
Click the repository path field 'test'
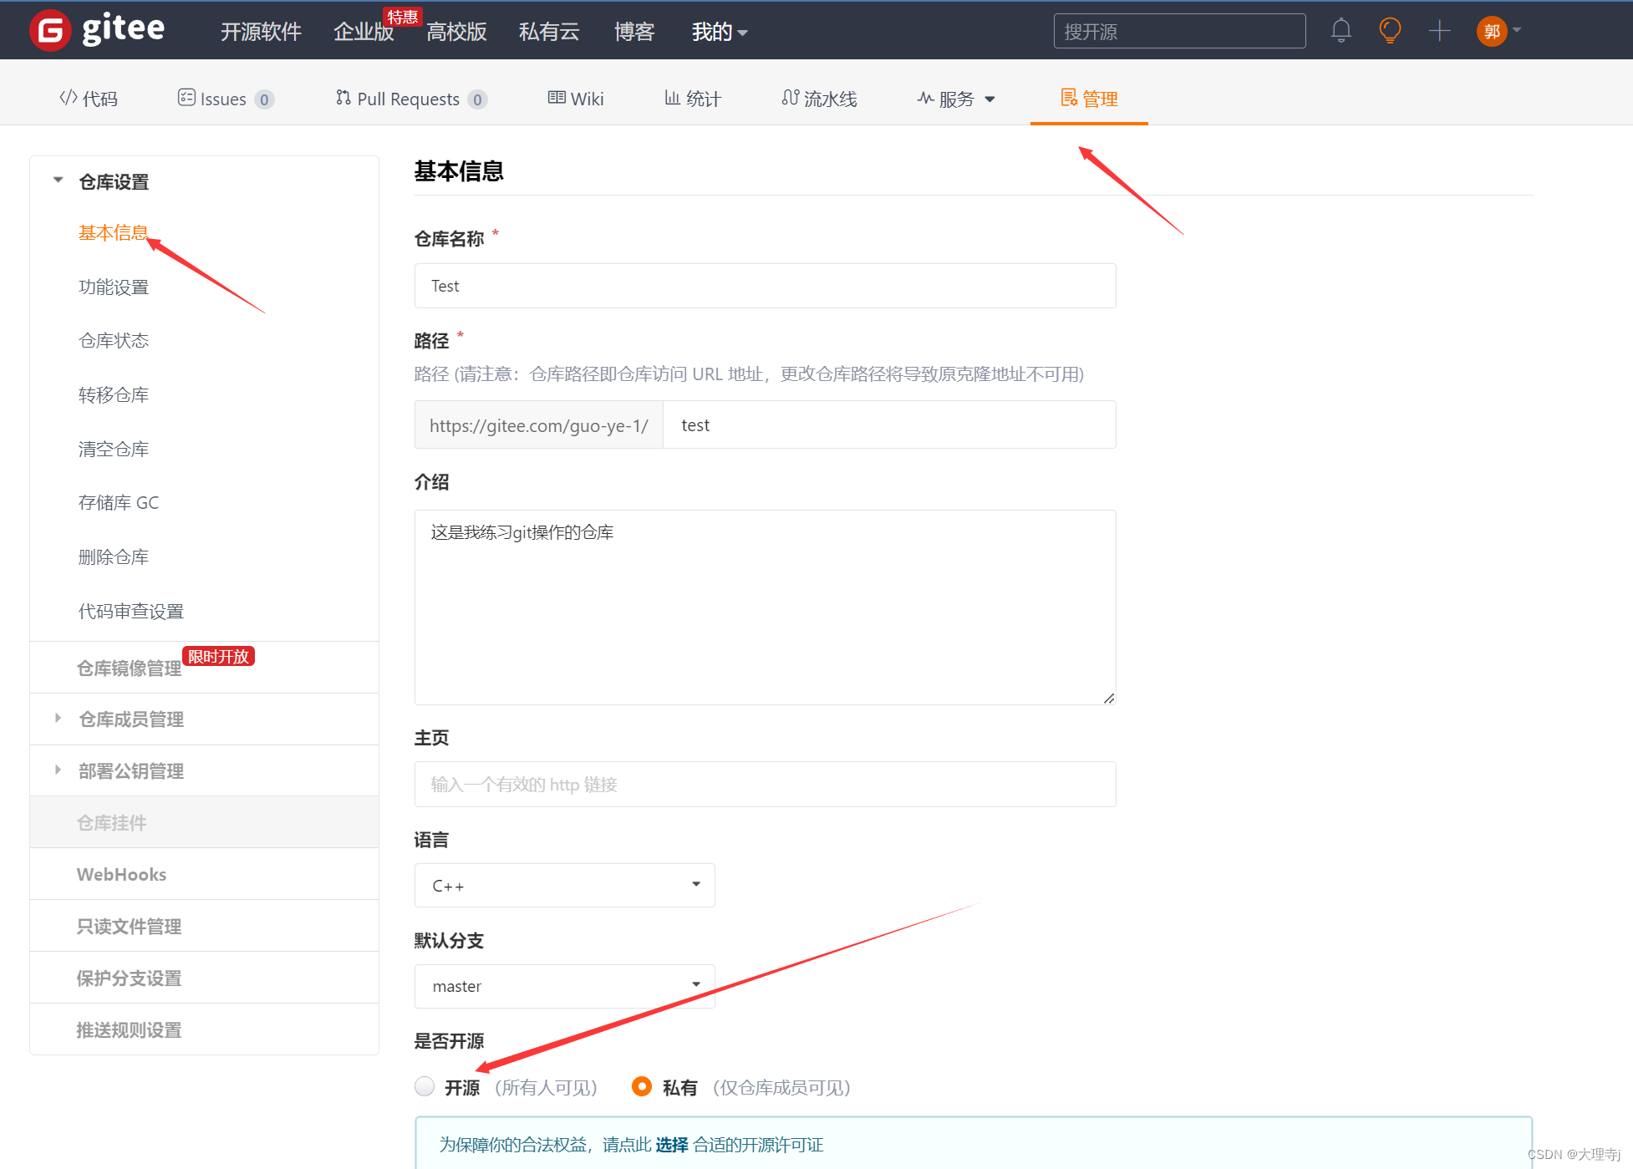coord(889,424)
